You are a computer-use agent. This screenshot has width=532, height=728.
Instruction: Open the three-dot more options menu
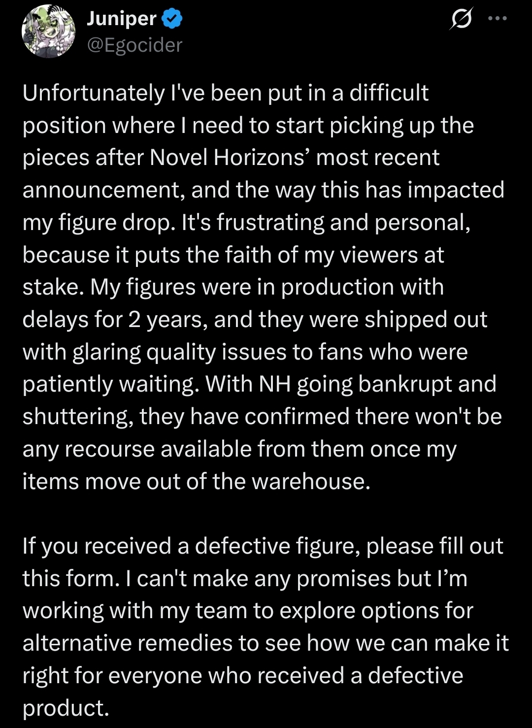pyautogui.click(x=497, y=19)
